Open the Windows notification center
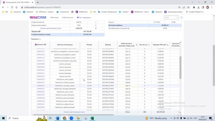This screenshot has width=215, height=121. click(x=211, y=118)
